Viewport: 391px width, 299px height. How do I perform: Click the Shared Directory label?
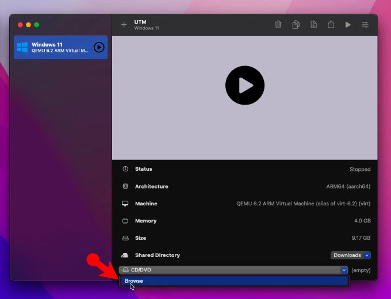[158, 255]
